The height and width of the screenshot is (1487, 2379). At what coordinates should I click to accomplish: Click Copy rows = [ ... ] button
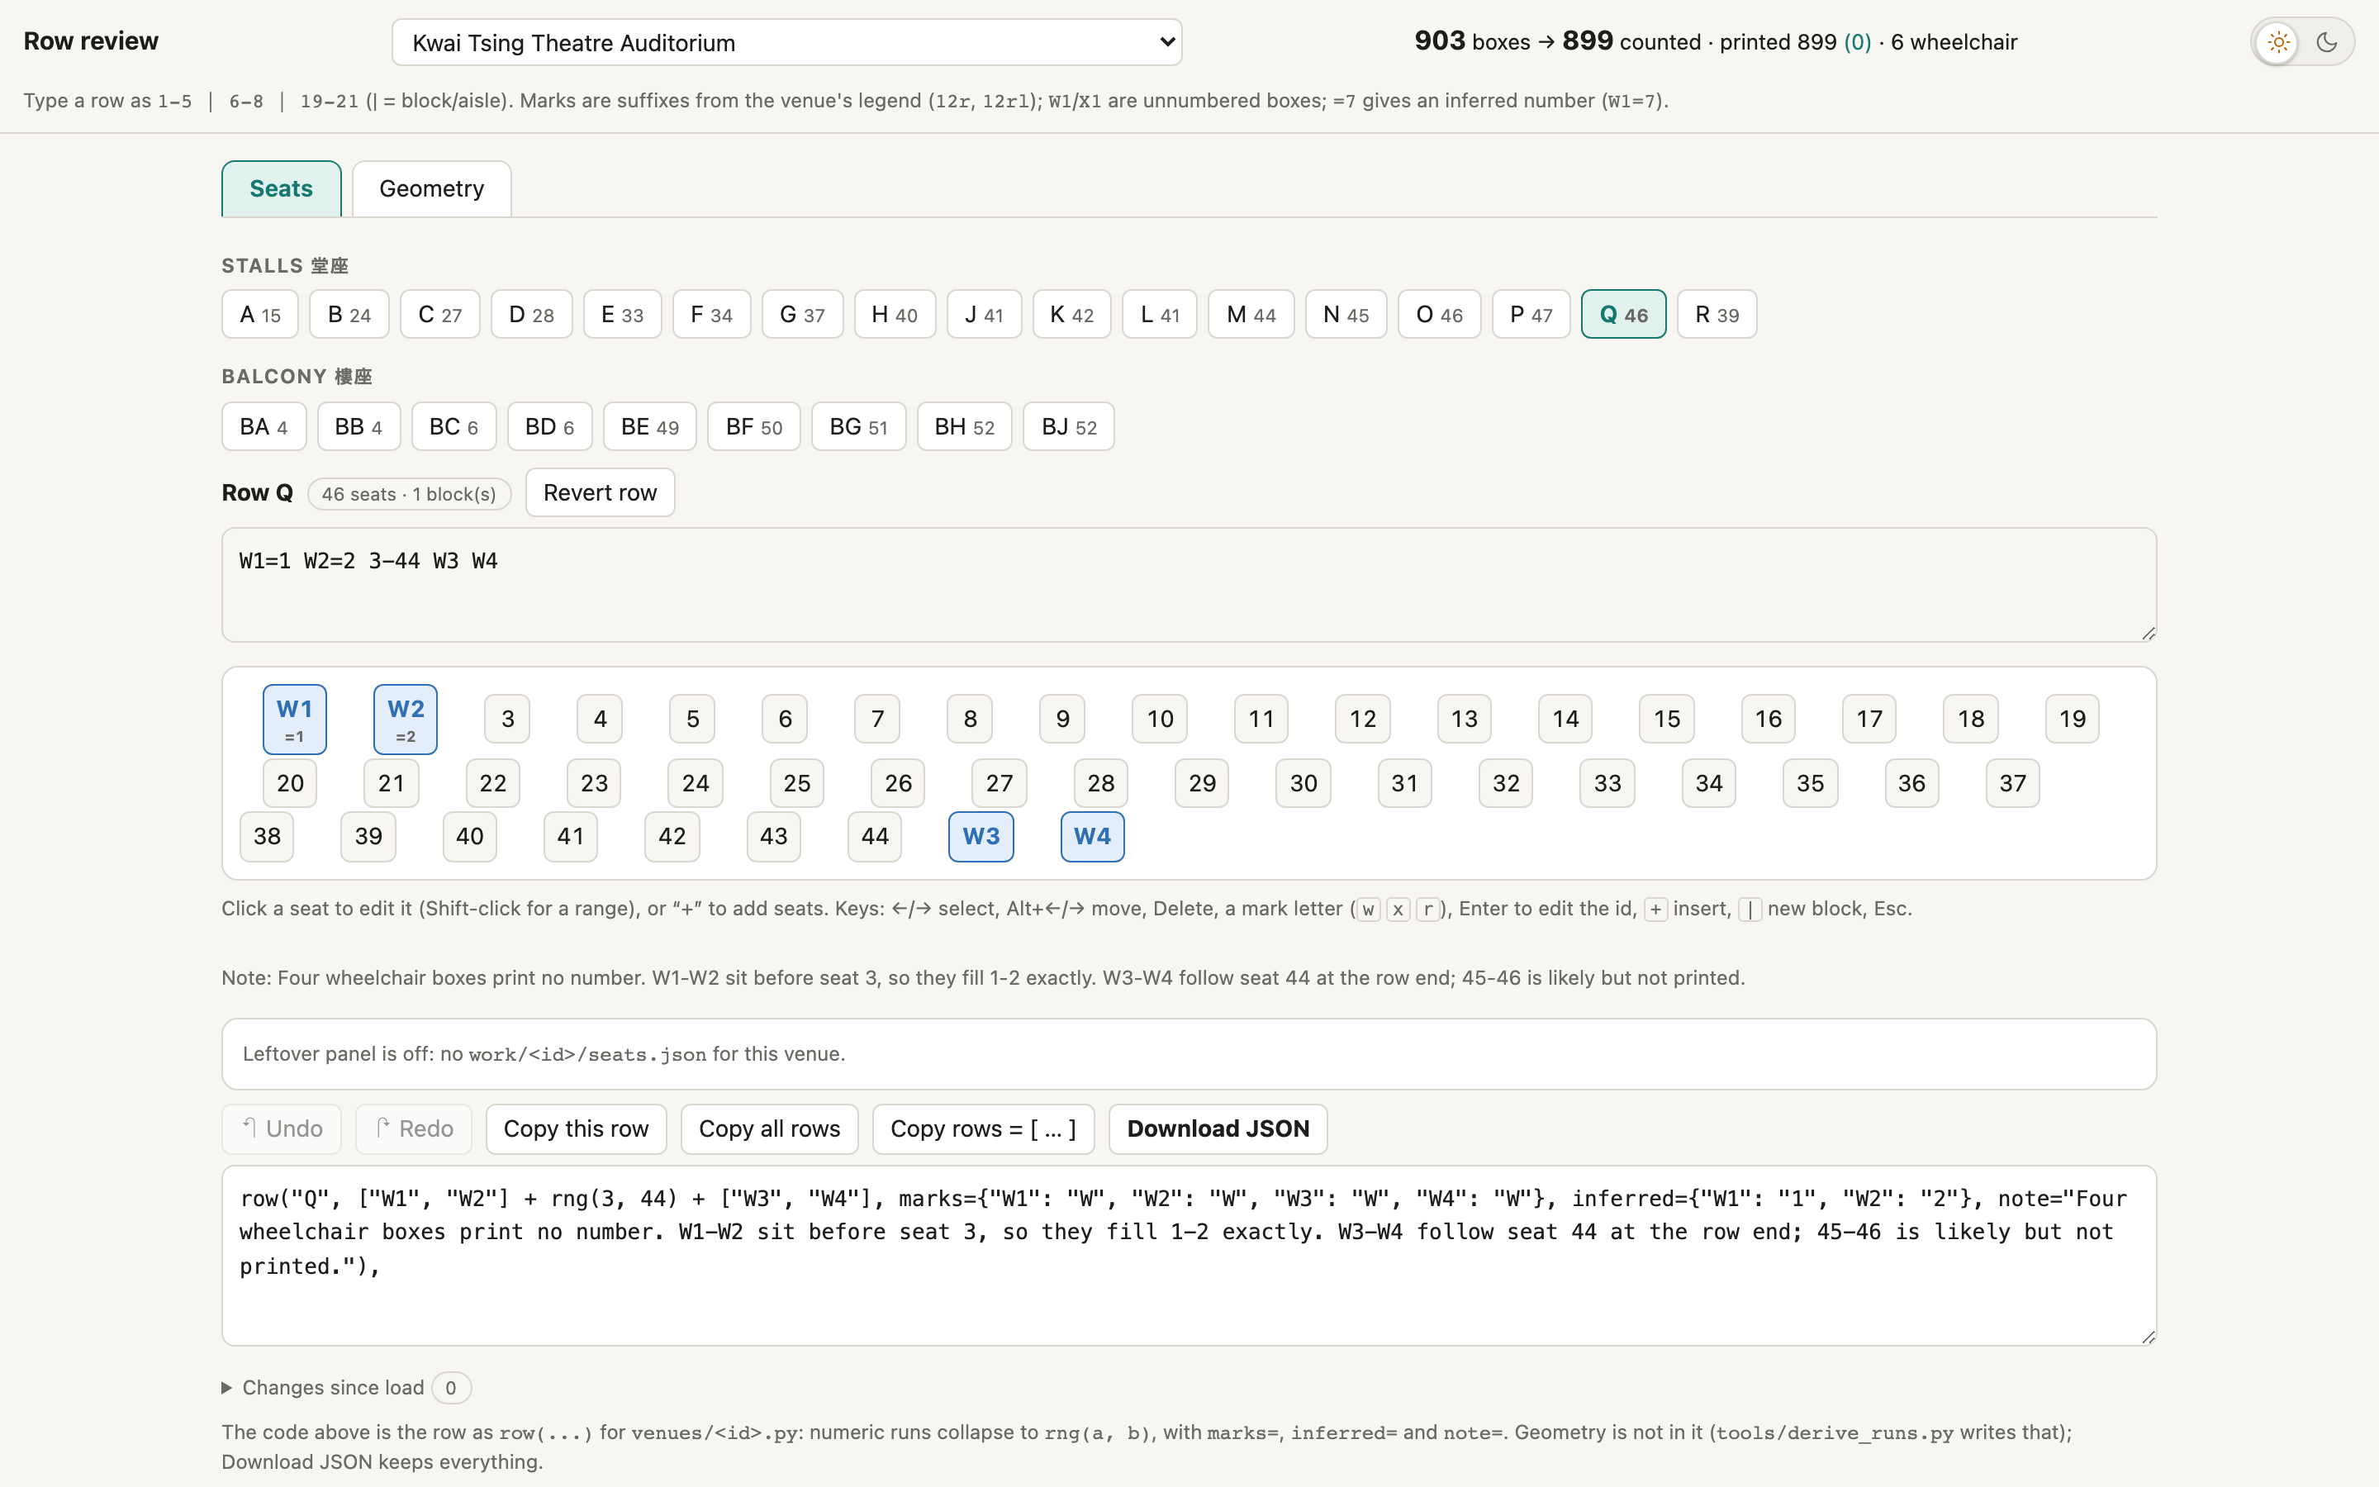983,1129
